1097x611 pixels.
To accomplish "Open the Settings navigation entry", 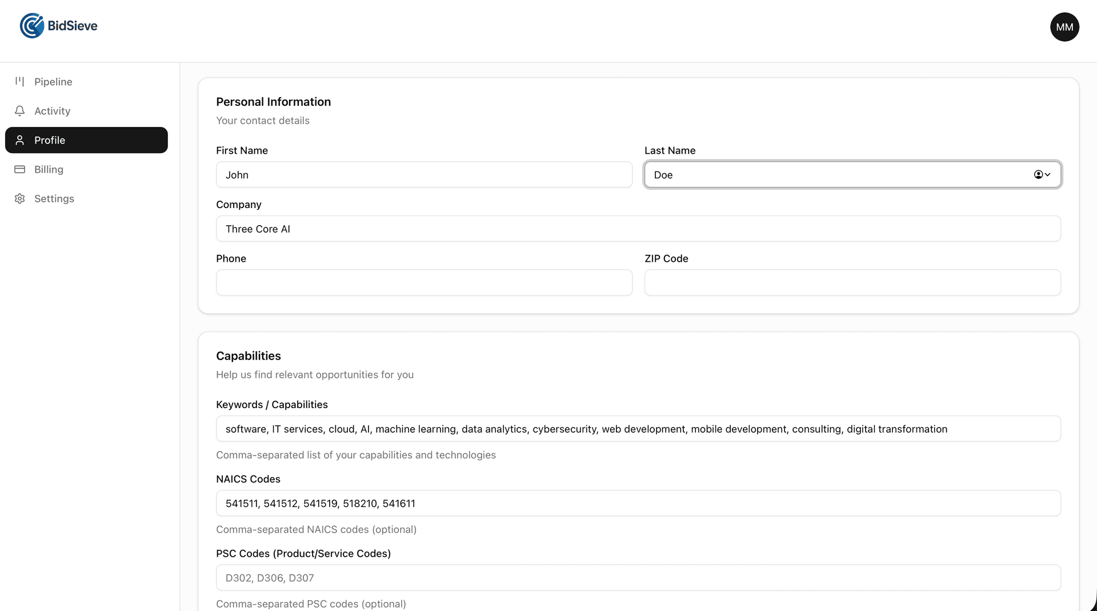I will pos(54,198).
